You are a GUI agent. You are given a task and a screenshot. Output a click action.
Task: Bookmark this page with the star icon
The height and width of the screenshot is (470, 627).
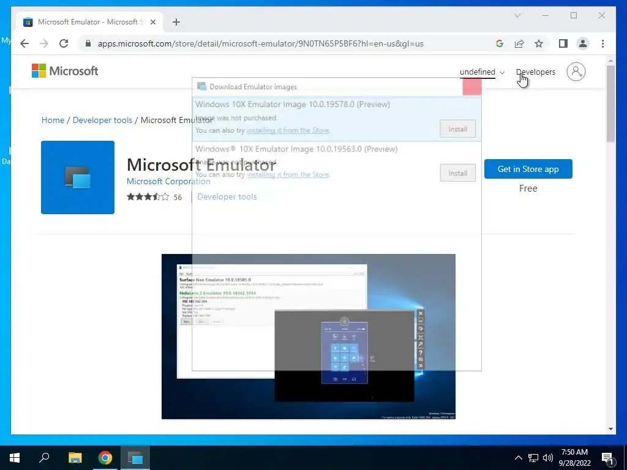click(539, 43)
